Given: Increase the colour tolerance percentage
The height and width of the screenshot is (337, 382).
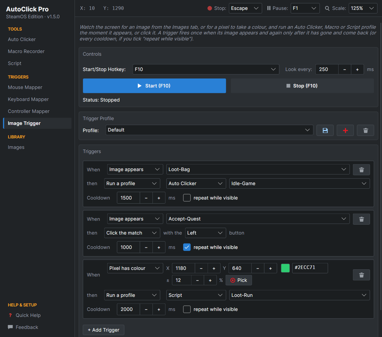Looking at the screenshot, I should coord(210,280).
